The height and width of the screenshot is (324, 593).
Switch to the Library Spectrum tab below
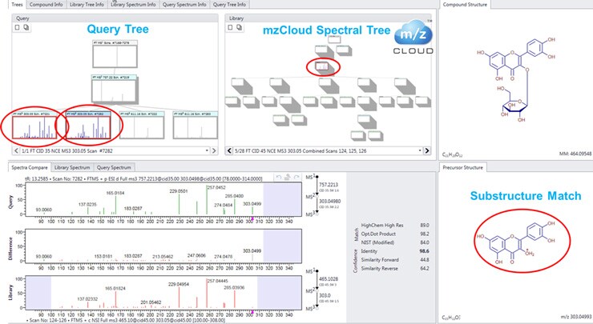(x=72, y=167)
